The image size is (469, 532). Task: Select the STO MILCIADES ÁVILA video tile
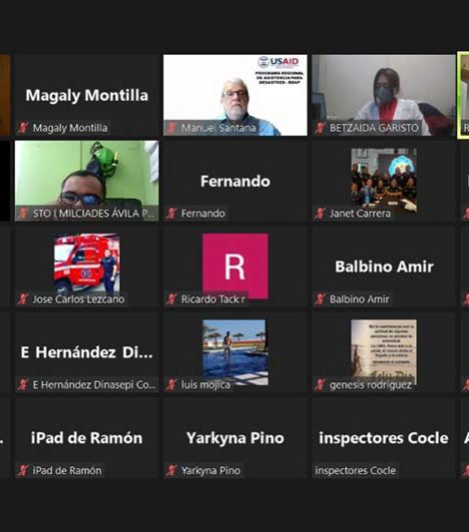click(x=87, y=181)
